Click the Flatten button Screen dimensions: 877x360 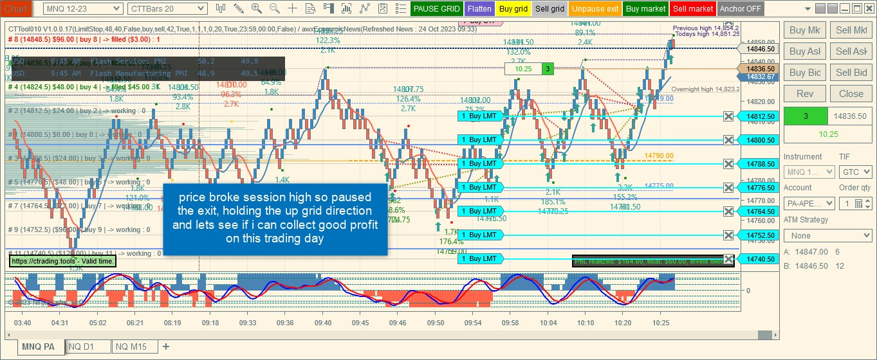click(x=479, y=9)
